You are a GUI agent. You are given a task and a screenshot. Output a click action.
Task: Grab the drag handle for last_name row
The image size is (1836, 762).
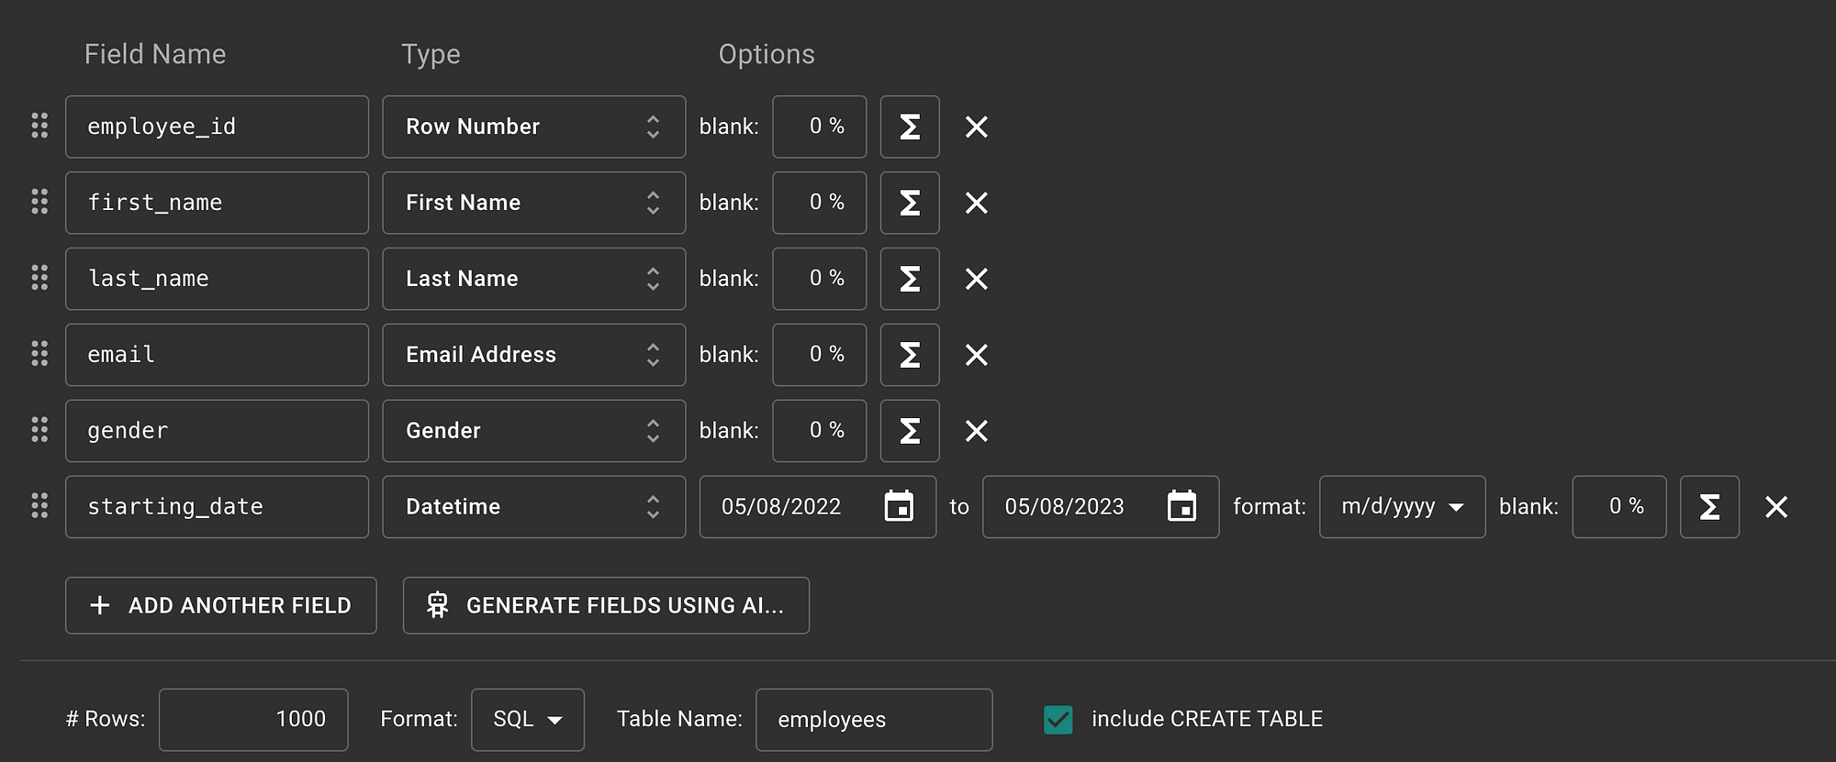pyautogui.click(x=39, y=278)
